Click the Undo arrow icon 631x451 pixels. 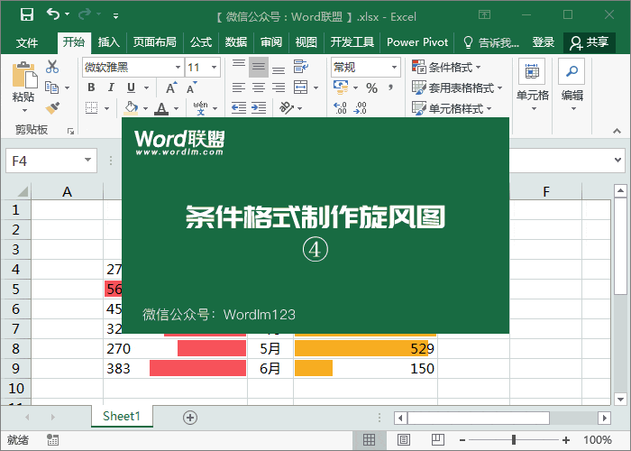tap(53, 14)
